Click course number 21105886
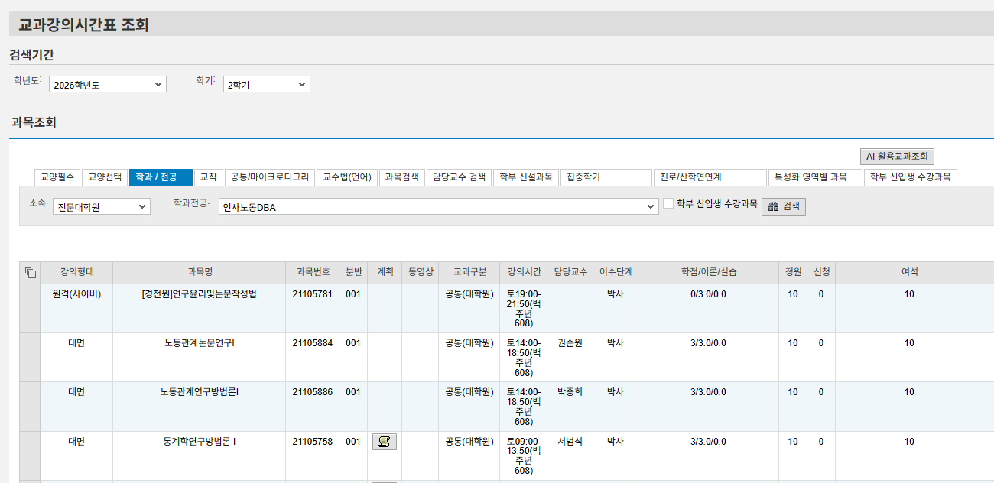This screenshot has width=994, height=483. pyautogui.click(x=313, y=392)
